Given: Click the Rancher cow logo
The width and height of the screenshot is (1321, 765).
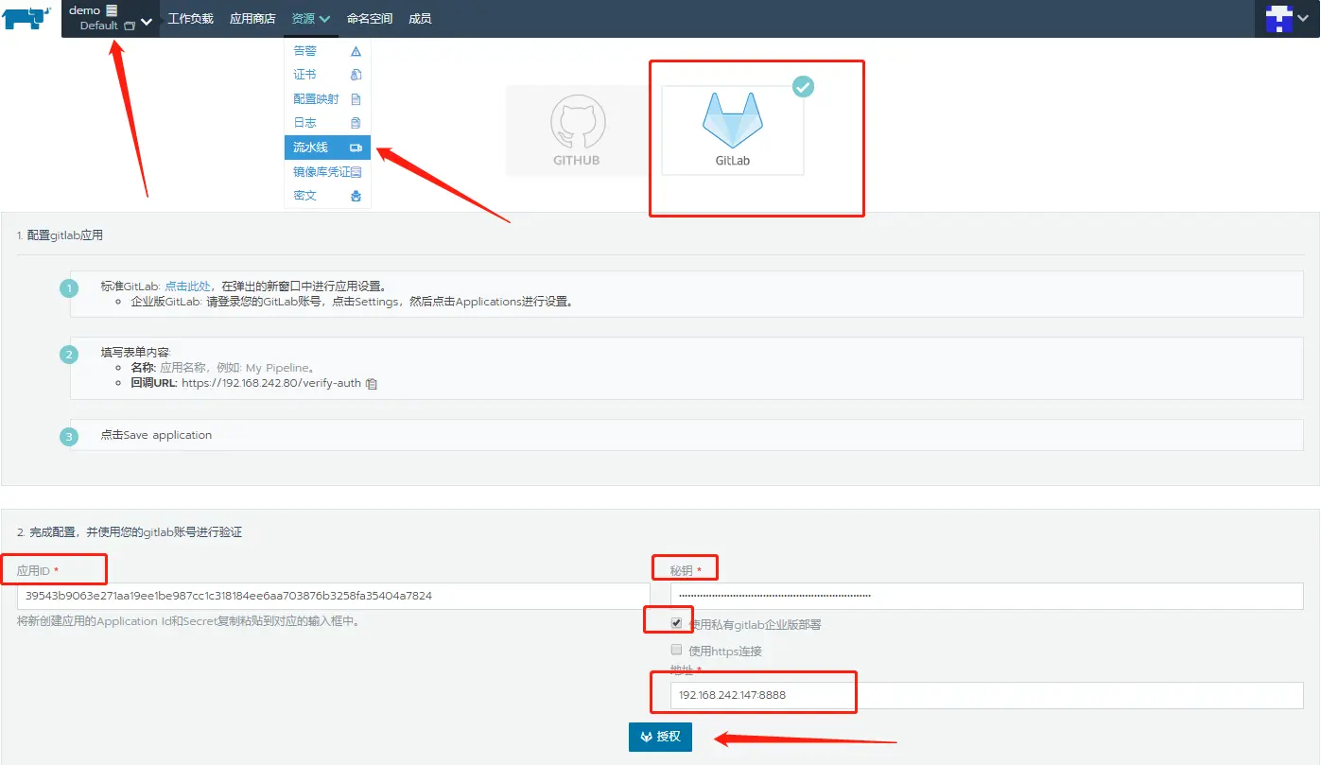Looking at the screenshot, I should tap(26, 19).
